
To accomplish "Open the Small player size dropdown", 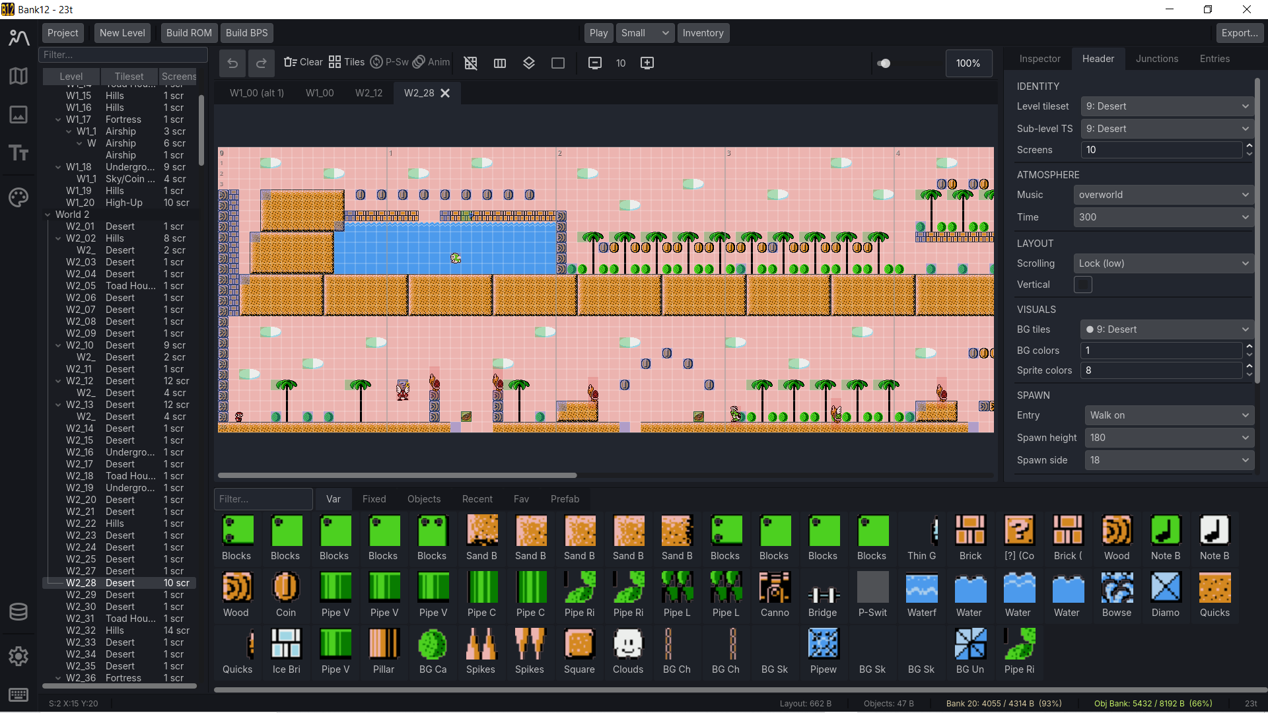I will point(645,33).
